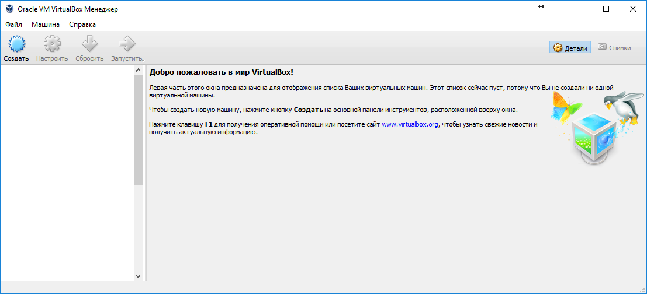Click the Создать (Create) toolbar icon
Screen dimensions: 647x294
[16, 44]
